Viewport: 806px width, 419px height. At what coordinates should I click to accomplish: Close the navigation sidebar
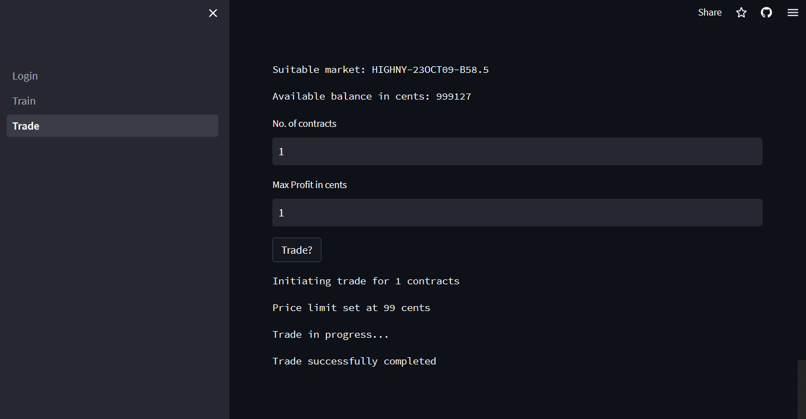pyautogui.click(x=213, y=13)
